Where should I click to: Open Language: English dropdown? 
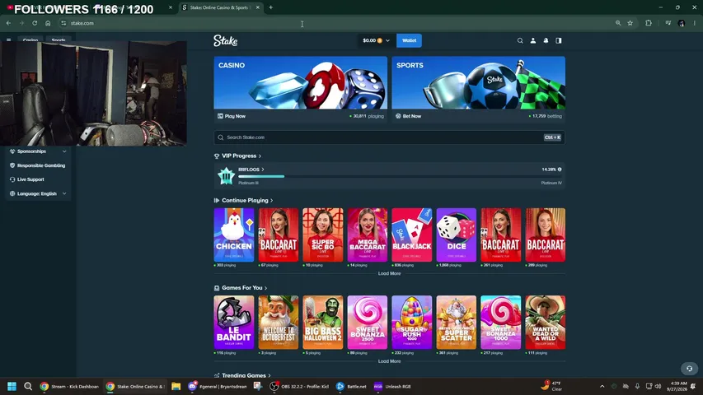point(39,193)
